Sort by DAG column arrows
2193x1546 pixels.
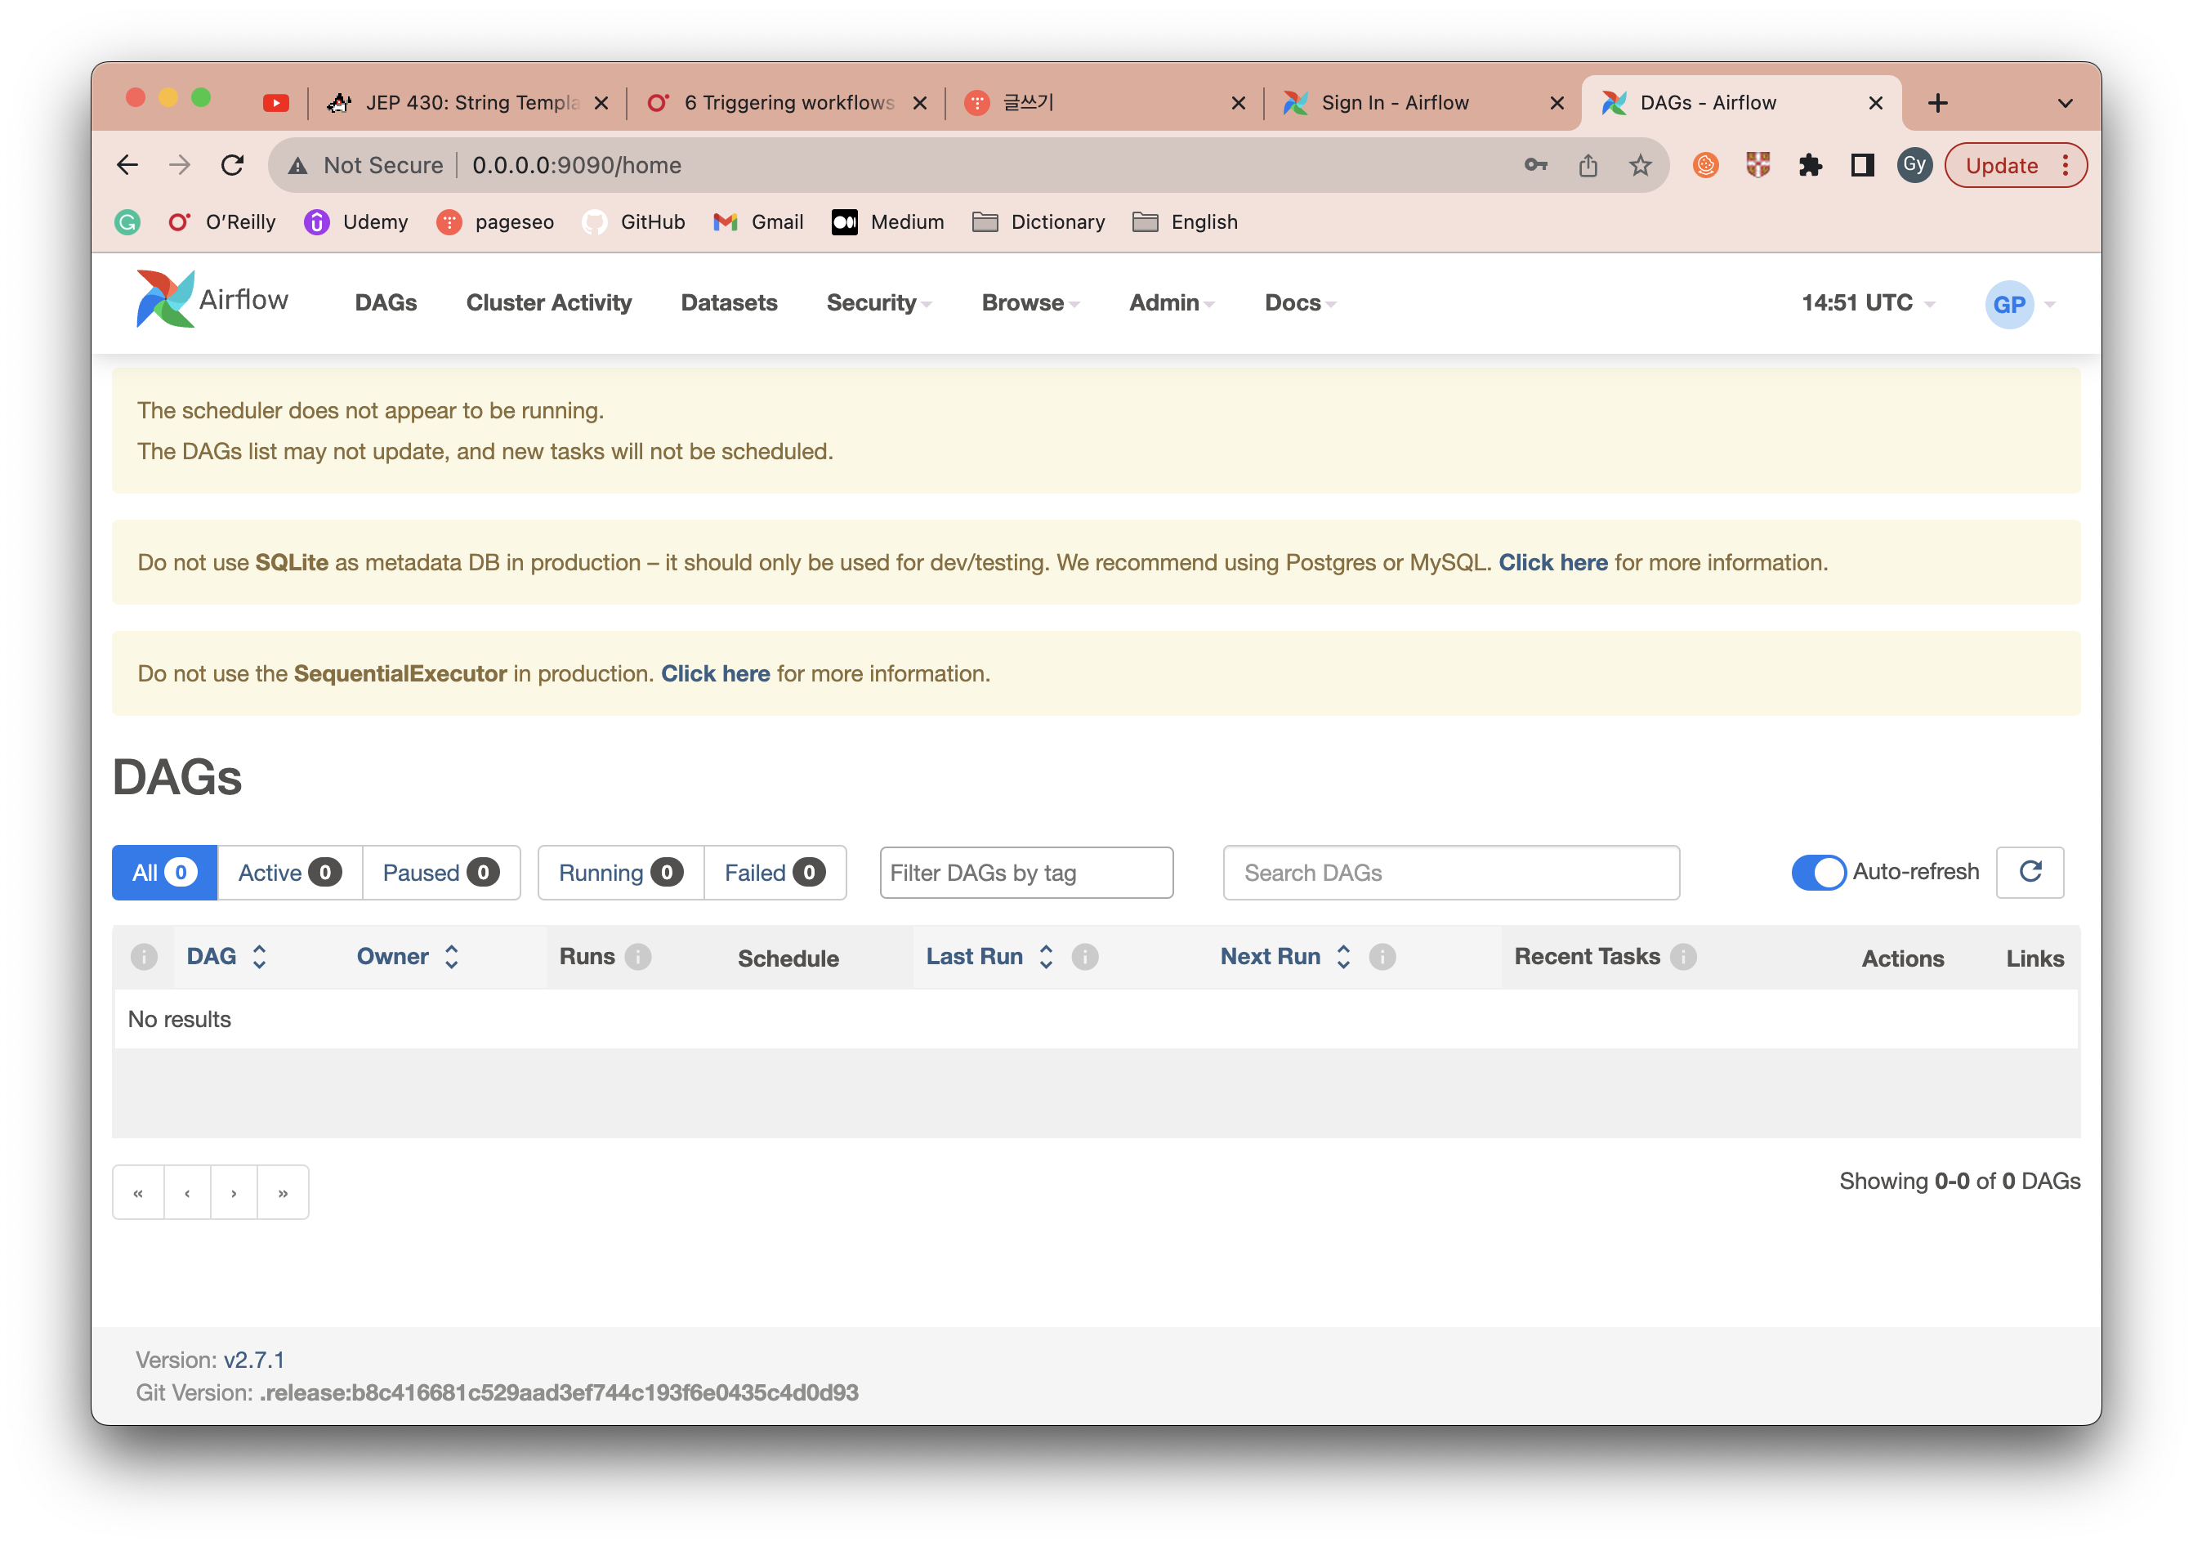(259, 957)
